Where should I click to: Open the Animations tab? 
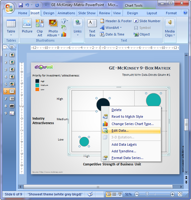(x=66, y=13)
